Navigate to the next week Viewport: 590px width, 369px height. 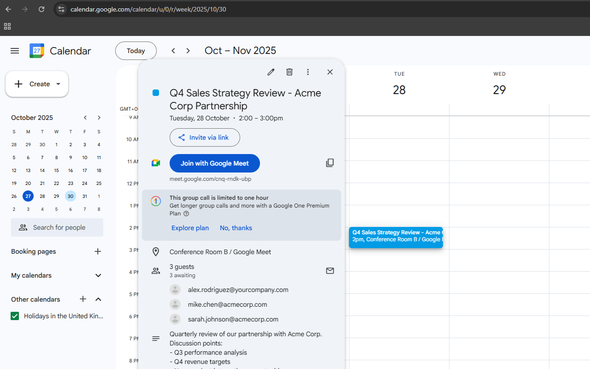pyautogui.click(x=188, y=51)
